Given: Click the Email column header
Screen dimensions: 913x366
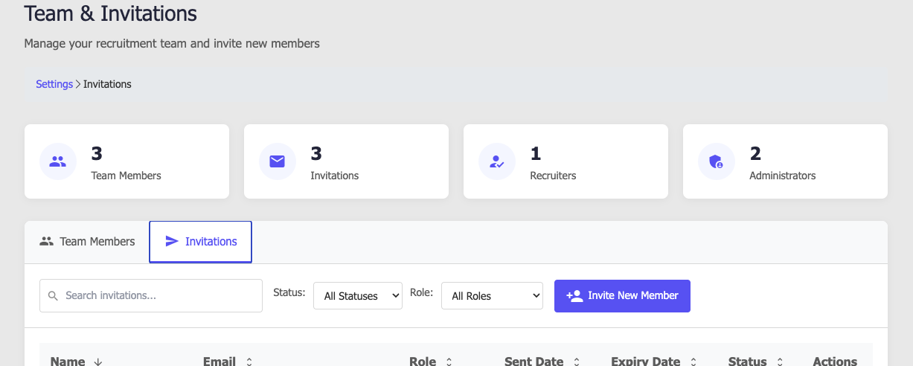Looking at the screenshot, I should pos(220,361).
